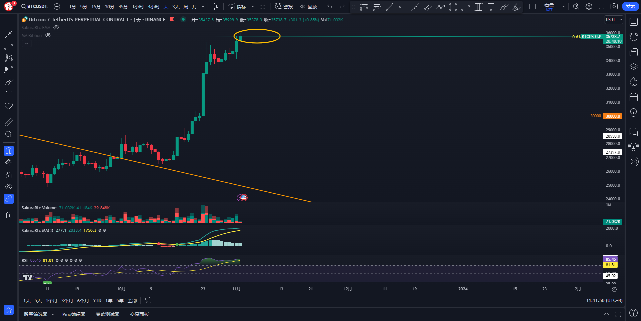Open quick search icon in top bar
This screenshot has width=641, height=321.
pos(576,6)
